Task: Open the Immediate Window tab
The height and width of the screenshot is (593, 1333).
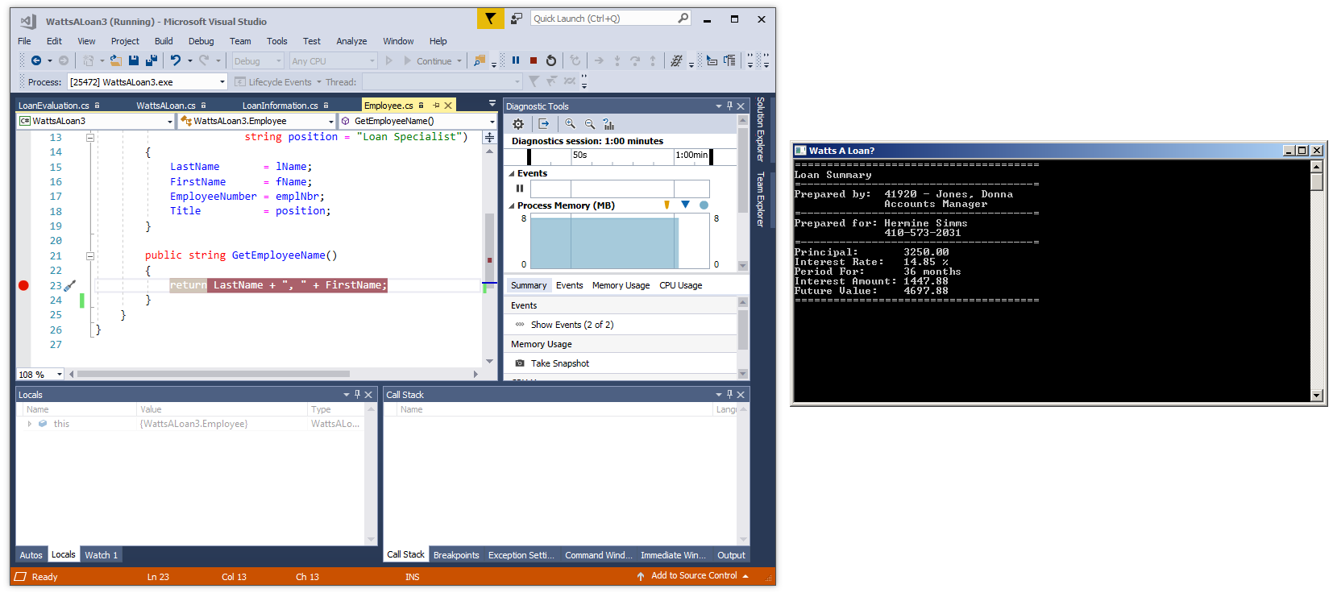Action: [673, 555]
